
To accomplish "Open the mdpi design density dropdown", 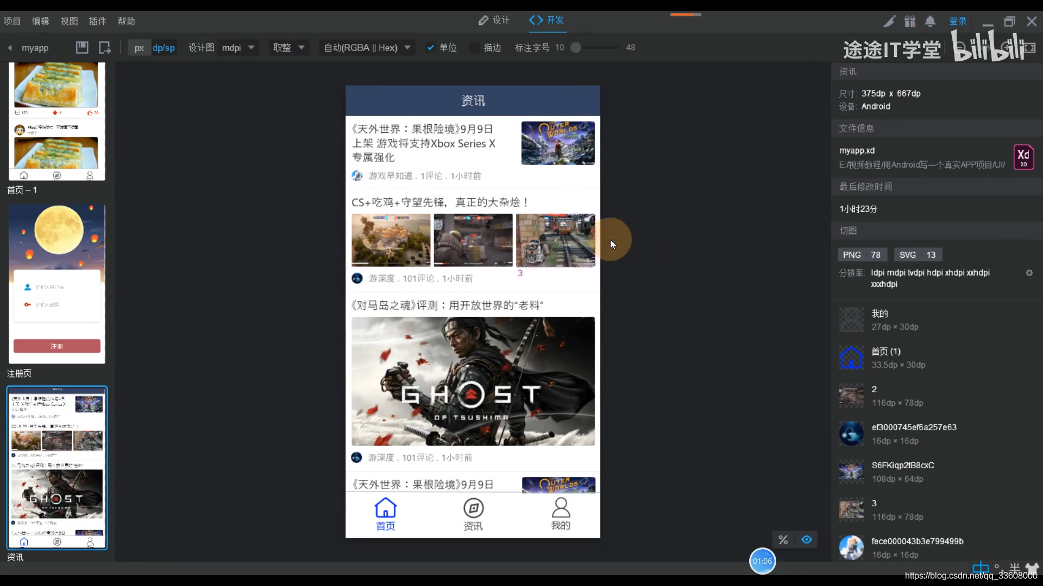I will (238, 48).
